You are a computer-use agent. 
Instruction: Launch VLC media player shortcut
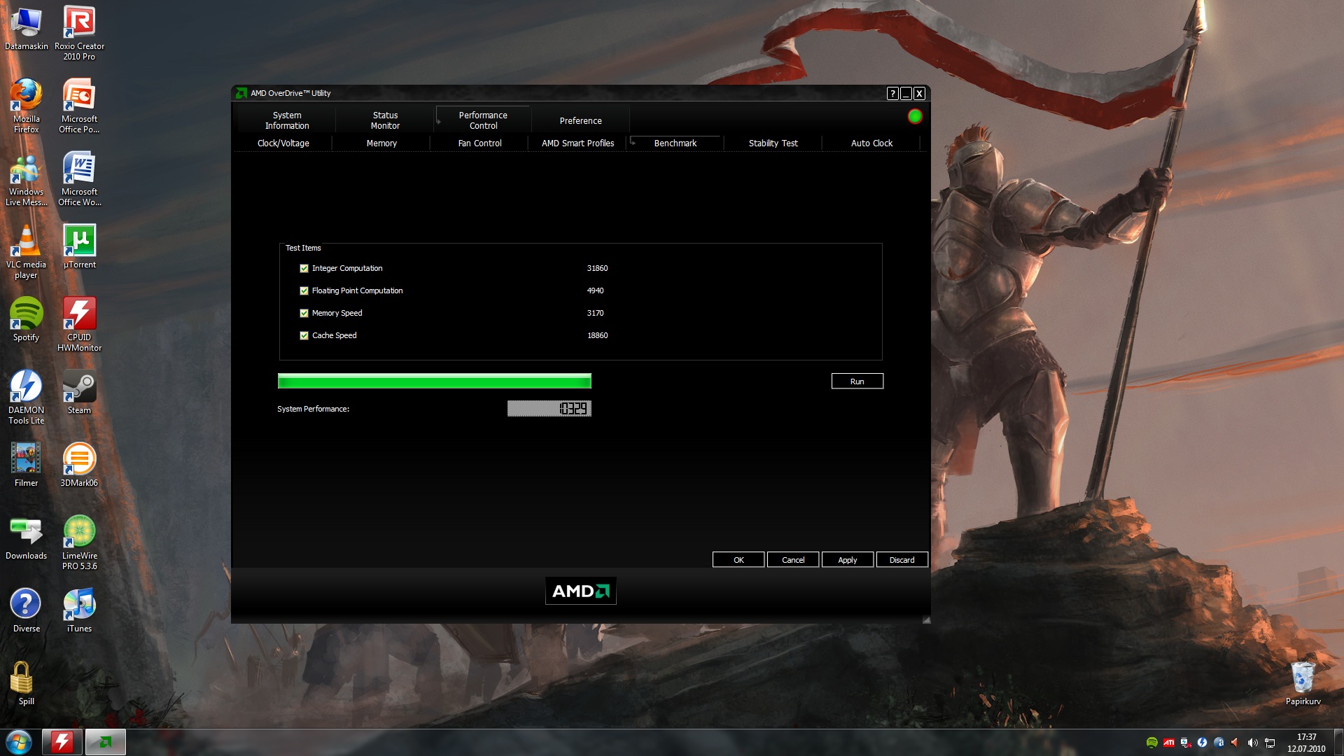coord(26,251)
